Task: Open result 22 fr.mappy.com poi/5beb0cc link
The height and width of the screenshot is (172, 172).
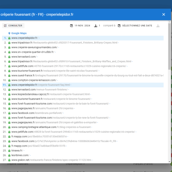Action: click(x=39, y=137)
